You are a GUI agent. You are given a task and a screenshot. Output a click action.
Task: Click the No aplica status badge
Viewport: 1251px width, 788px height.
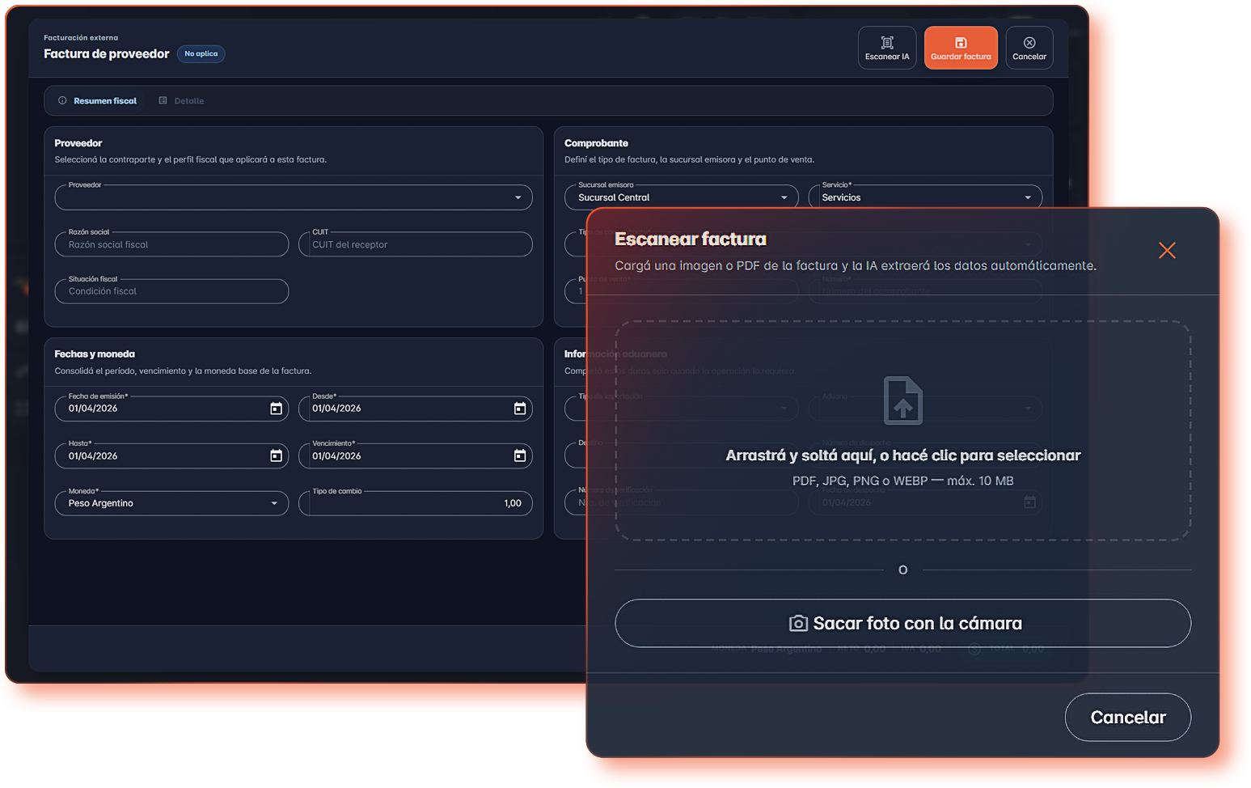coord(201,54)
